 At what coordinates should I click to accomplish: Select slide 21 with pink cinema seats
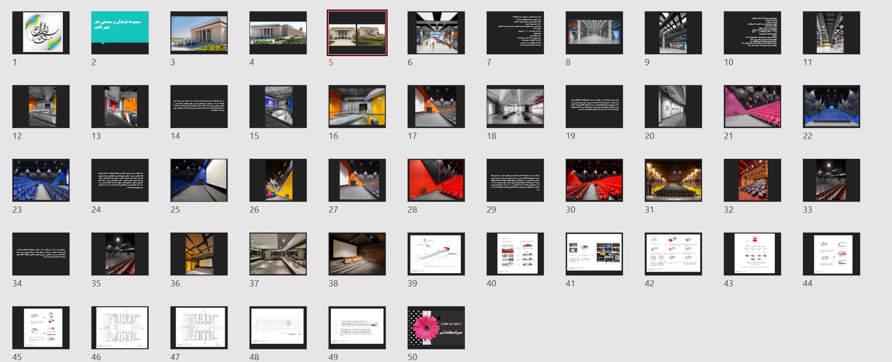click(x=752, y=107)
